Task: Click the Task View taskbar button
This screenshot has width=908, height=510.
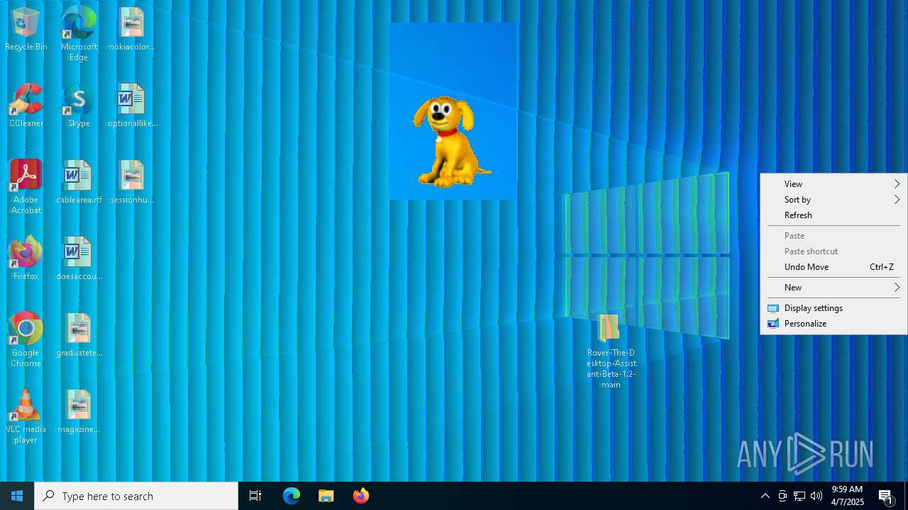Action: [x=255, y=496]
